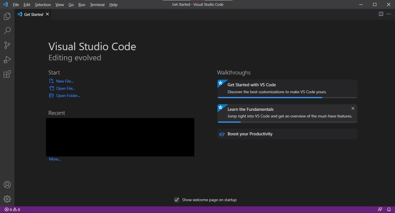Open the Explorer view in activity bar
This screenshot has width=395, height=213.
click(7, 16)
